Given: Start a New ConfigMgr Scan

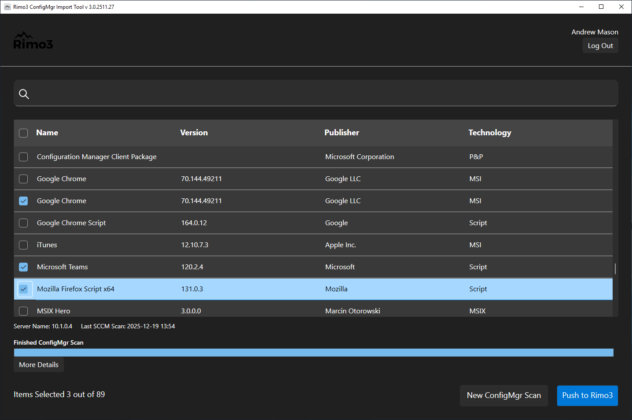Looking at the screenshot, I should [x=503, y=395].
